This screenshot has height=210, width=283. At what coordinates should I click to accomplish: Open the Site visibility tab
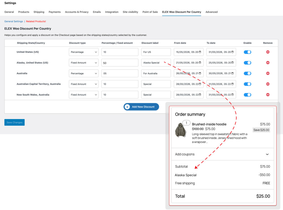click(x=130, y=12)
